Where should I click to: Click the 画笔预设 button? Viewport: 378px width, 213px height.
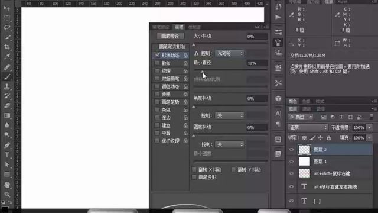tap(170, 36)
